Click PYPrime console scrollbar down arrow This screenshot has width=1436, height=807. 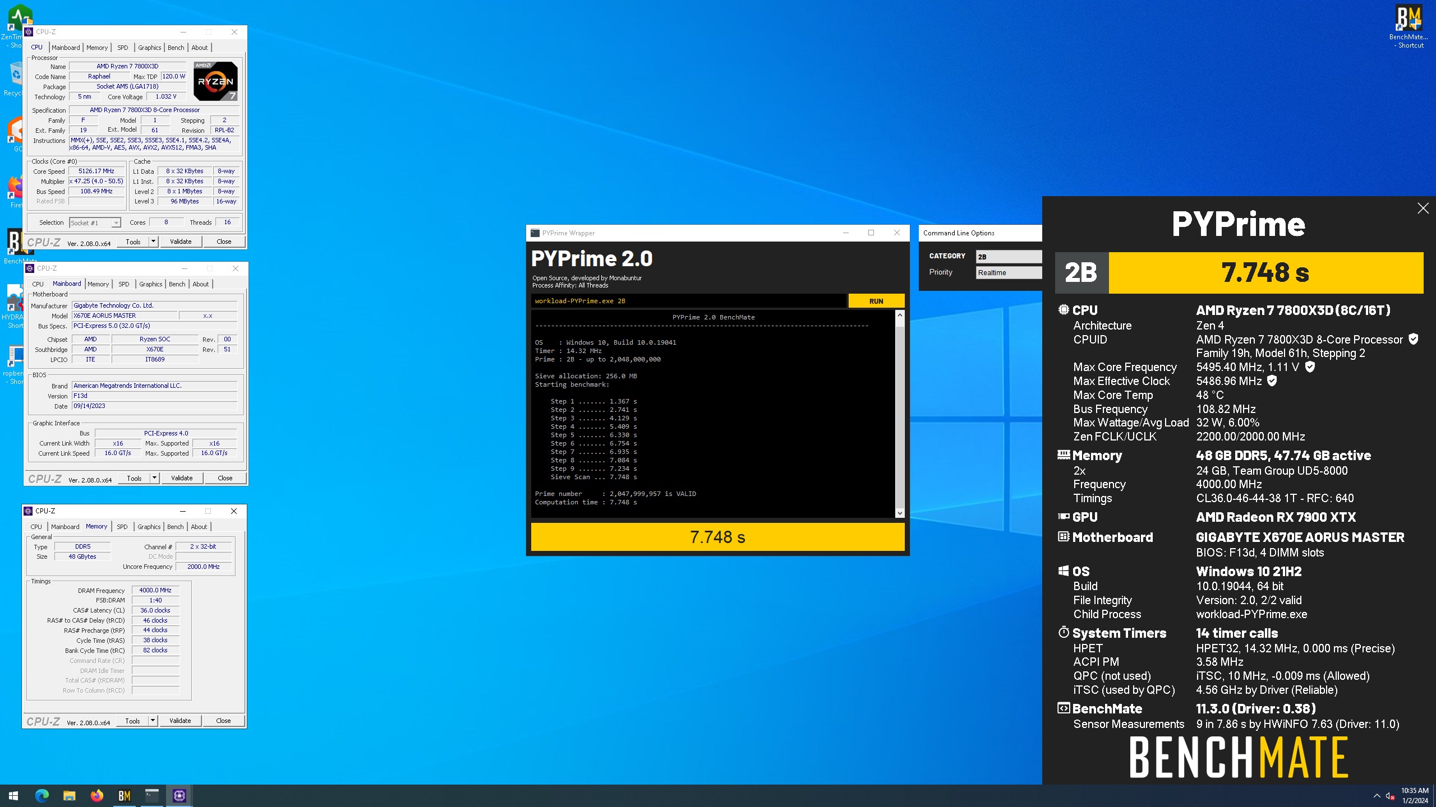[900, 513]
